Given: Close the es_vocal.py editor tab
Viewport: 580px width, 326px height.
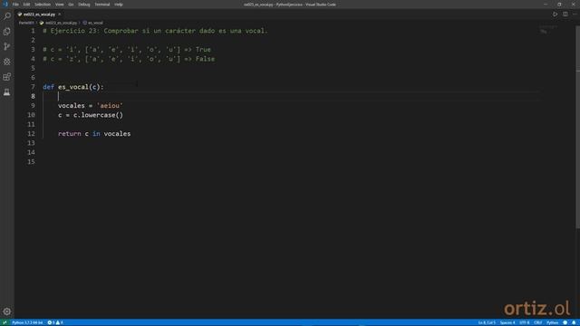Looking at the screenshot, I should pos(59,14).
